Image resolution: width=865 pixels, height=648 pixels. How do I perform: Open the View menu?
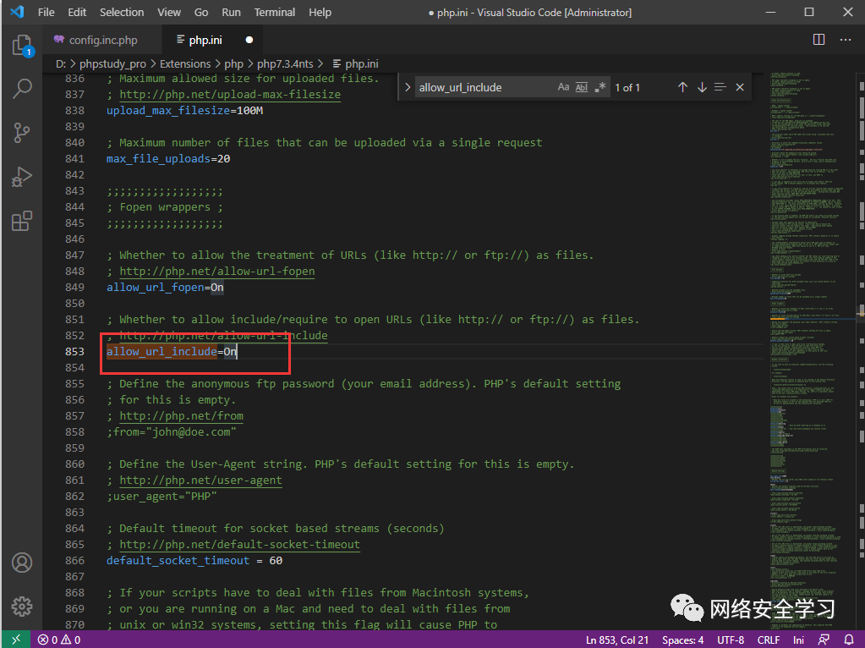click(169, 12)
